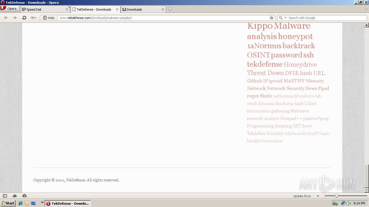Image resolution: width=369 pixels, height=207 pixels.
Task: Close the Speed Dial tab
Action: pyautogui.click(x=67, y=9)
